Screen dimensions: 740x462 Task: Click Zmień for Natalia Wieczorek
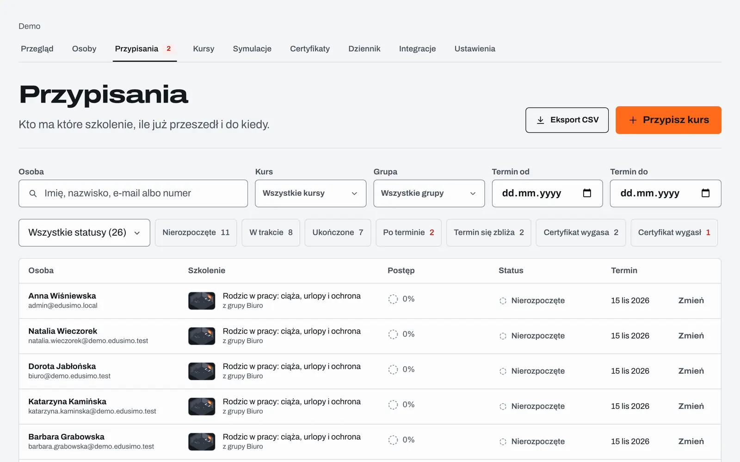point(691,336)
